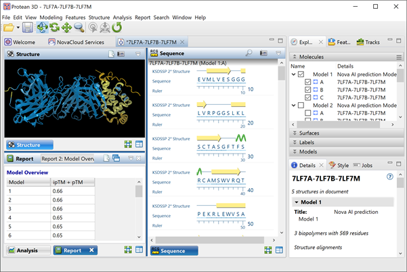The width and height of the screenshot is (407, 272).
Task: Click the protein 3D structure rendering
Action: coord(74,99)
